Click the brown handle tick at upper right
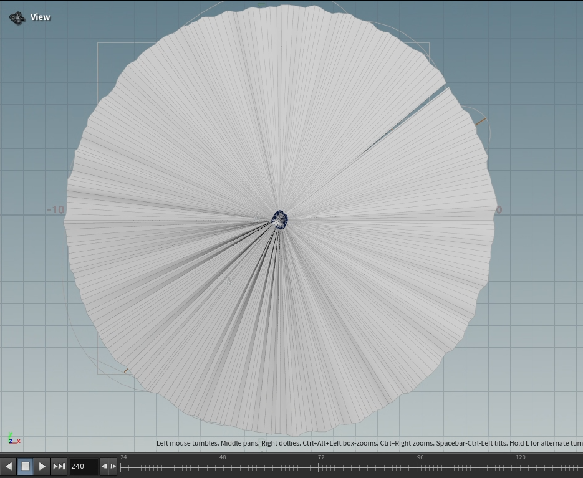The image size is (583, 478). pyautogui.click(x=480, y=122)
